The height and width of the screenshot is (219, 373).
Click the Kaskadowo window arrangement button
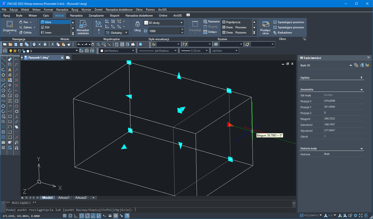(x=284, y=33)
